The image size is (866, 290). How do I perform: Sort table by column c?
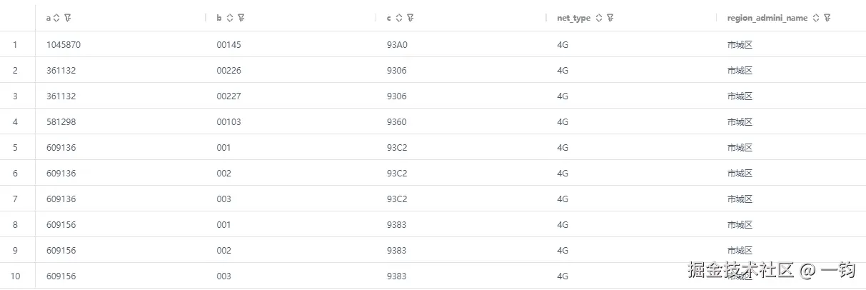coord(399,18)
